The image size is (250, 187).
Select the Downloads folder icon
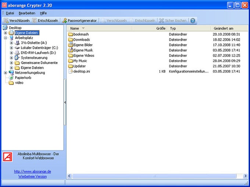click(71, 40)
